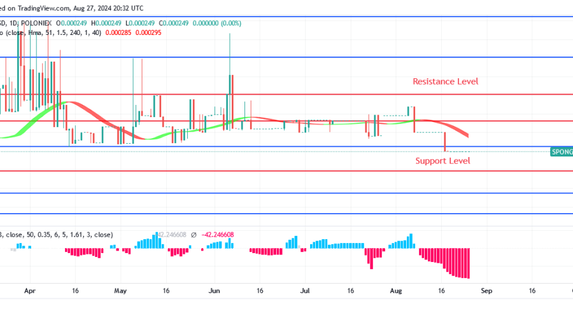Click the Jul label on time axis
Screen dimensions: 573x318
(x=304, y=290)
